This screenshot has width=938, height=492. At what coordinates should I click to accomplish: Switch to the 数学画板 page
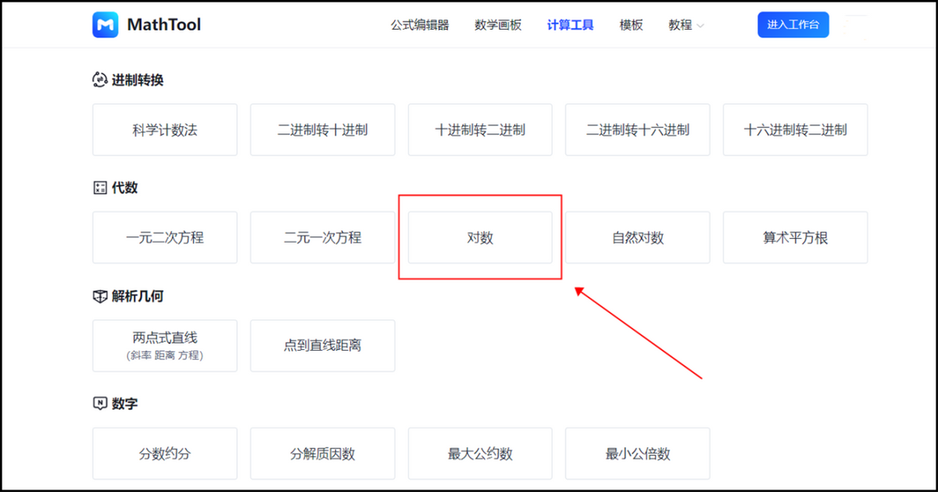[498, 25]
